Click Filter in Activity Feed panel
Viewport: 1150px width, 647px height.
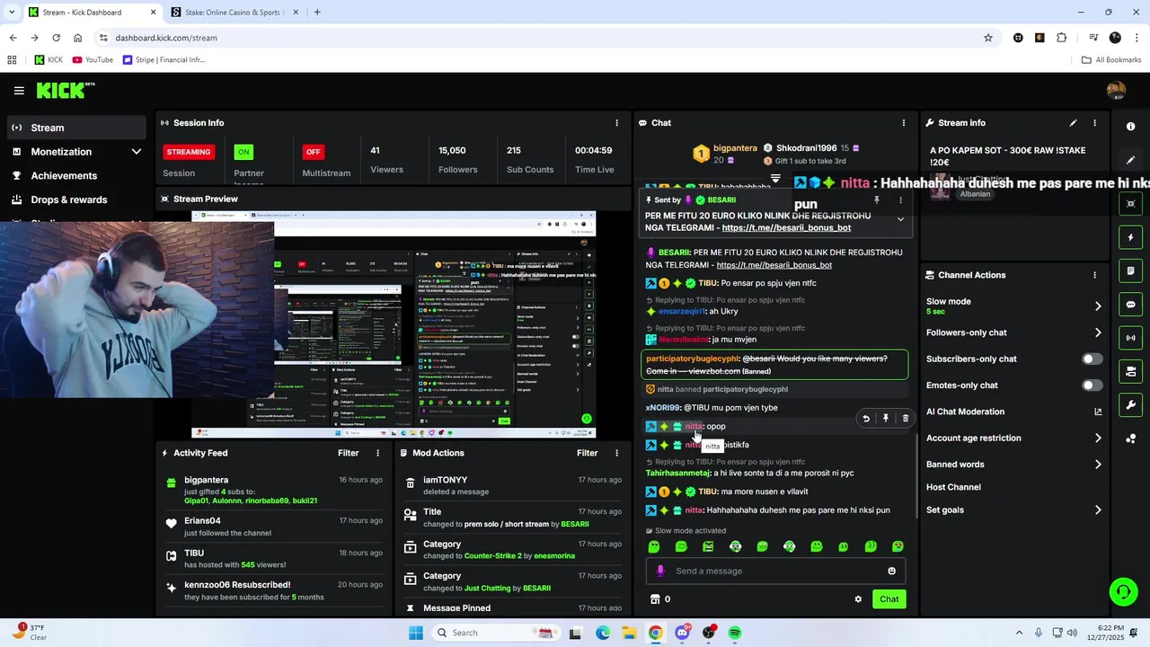click(x=348, y=453)
